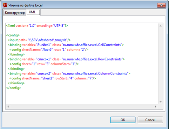
Task: Click the rowStart="4" attribute
Action: point(64,78)
